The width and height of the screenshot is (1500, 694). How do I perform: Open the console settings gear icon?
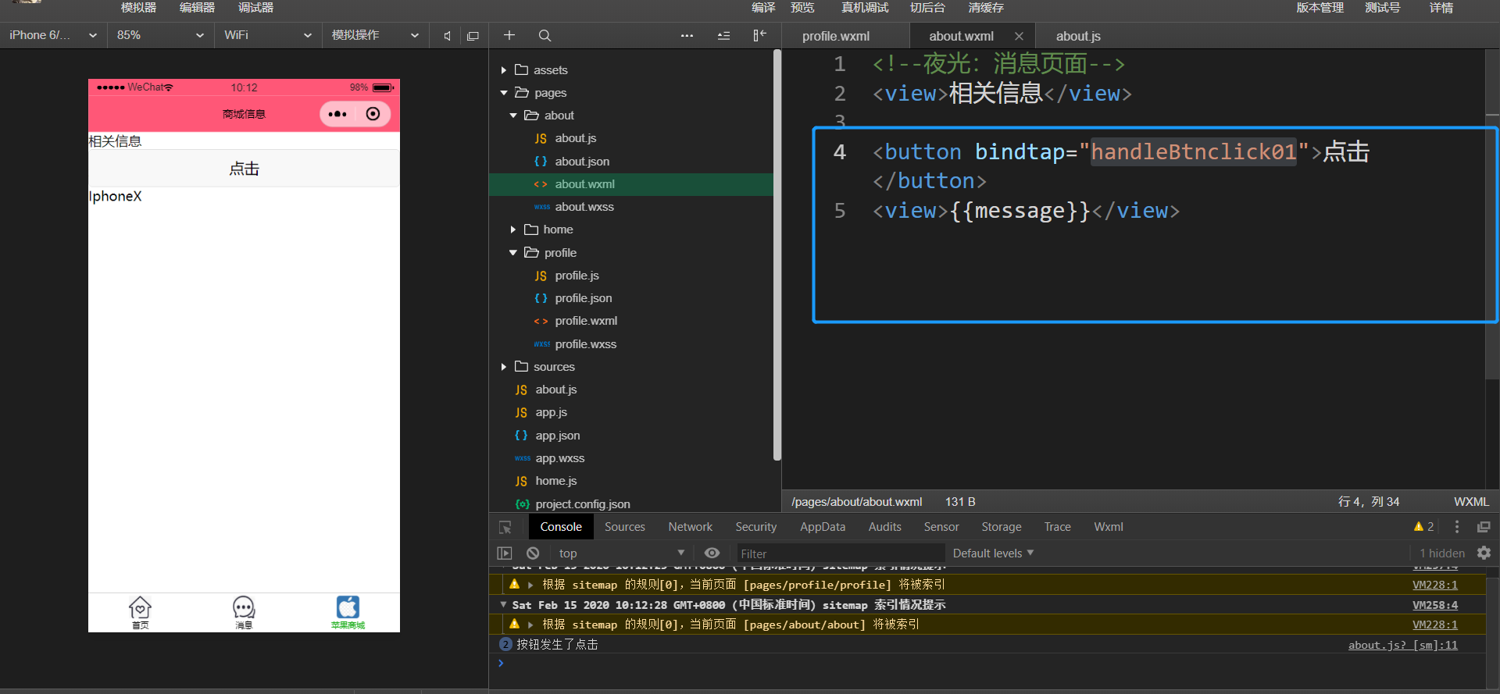point(1484,553)
